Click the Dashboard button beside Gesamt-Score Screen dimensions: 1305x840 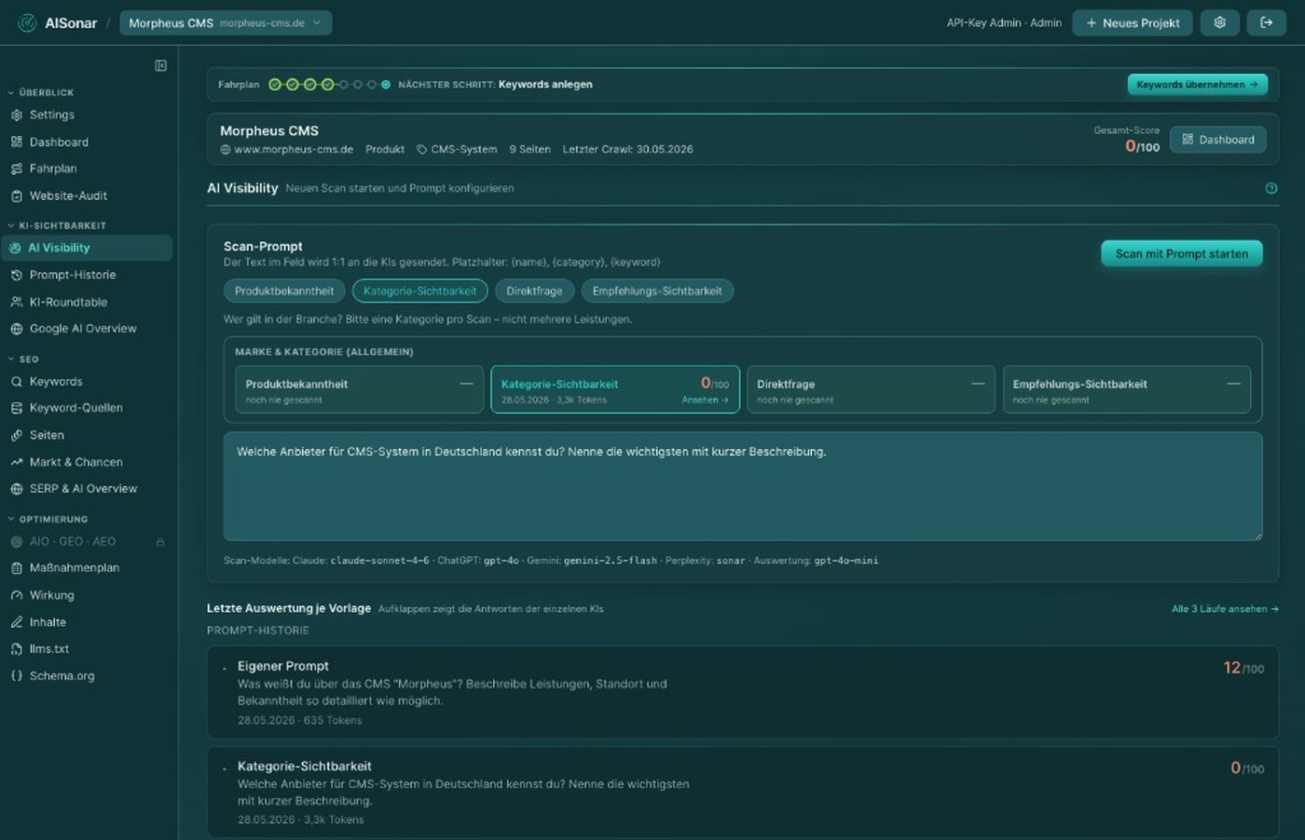point(1217,140)
